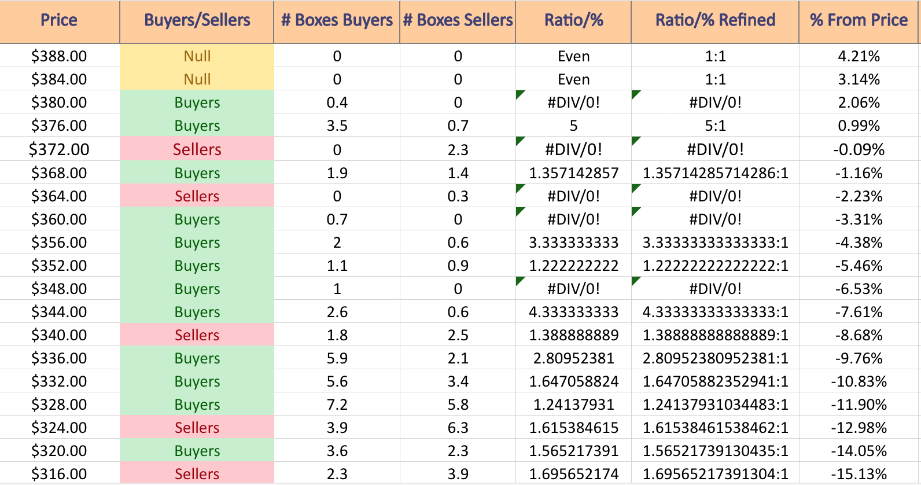The image size is (921, 485).
Task: Click the $380.00 price cell
Action: [x=59, y=102]
